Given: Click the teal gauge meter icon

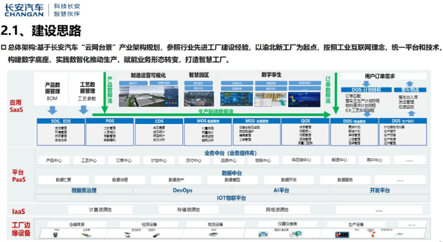Looking at the screenshot, I should click(x=297, y=234).
